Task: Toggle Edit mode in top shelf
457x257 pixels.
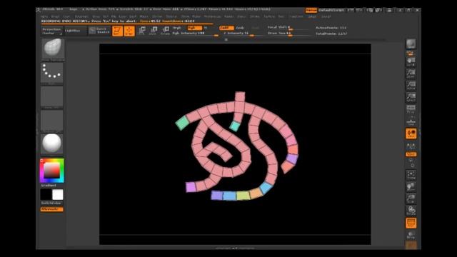Action: point(117,31)
